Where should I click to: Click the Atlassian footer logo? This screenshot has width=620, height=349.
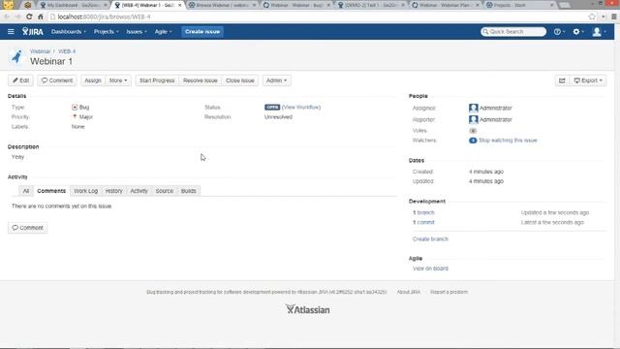[308, 309]
